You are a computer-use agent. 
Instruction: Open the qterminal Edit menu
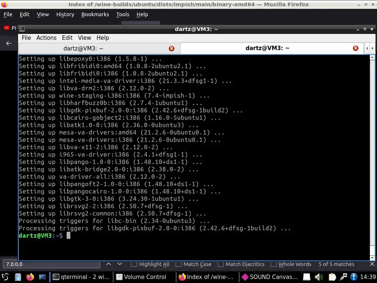tap(67, 38)
